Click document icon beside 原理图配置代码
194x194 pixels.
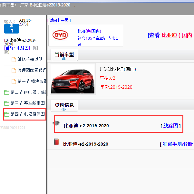coord(14,70)
